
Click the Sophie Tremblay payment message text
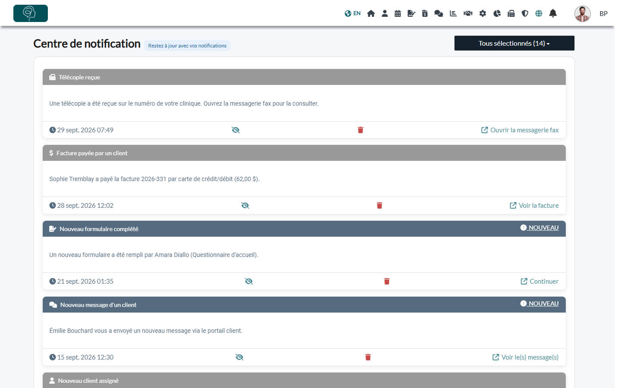(154, 179)
